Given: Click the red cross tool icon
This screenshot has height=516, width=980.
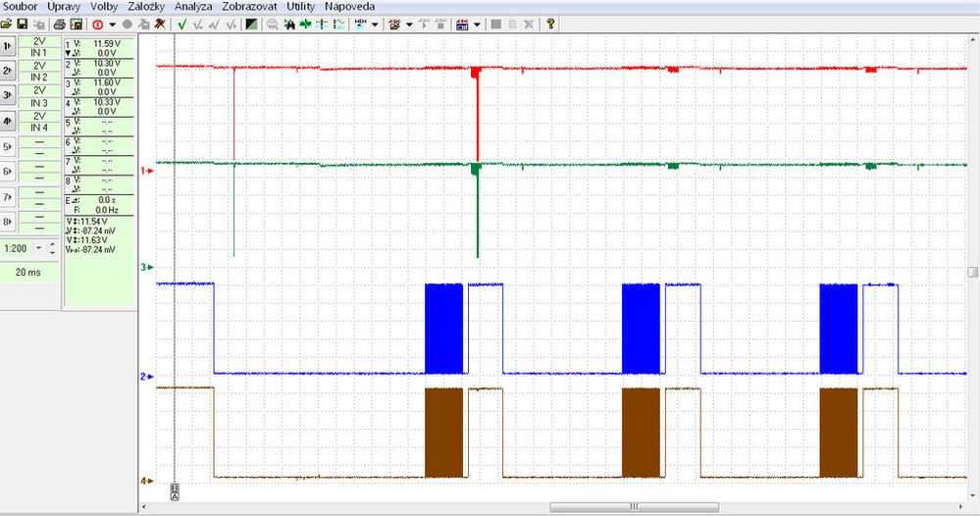Looking at the screenshot, I should click(x=160, y=24).
